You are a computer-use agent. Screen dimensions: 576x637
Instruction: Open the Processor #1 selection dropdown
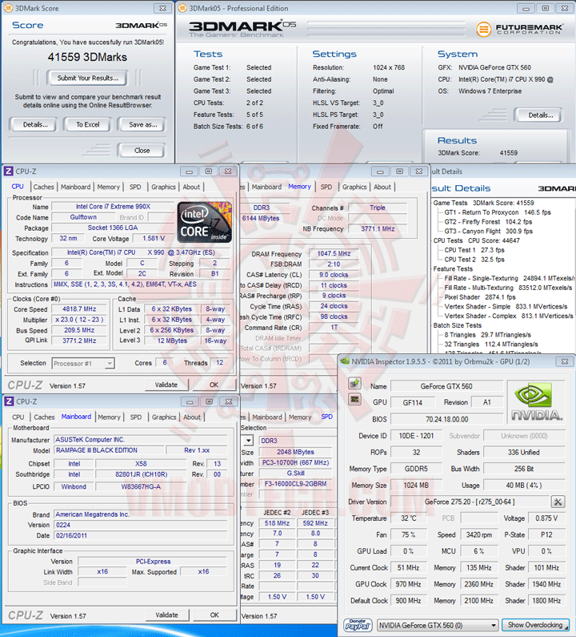tap(110, 363)
